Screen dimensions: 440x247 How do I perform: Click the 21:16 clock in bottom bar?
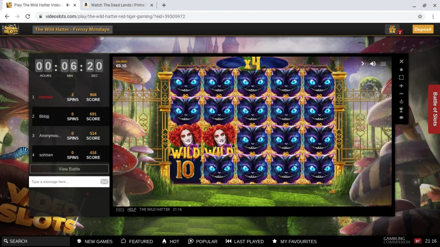tap(431, 241)
